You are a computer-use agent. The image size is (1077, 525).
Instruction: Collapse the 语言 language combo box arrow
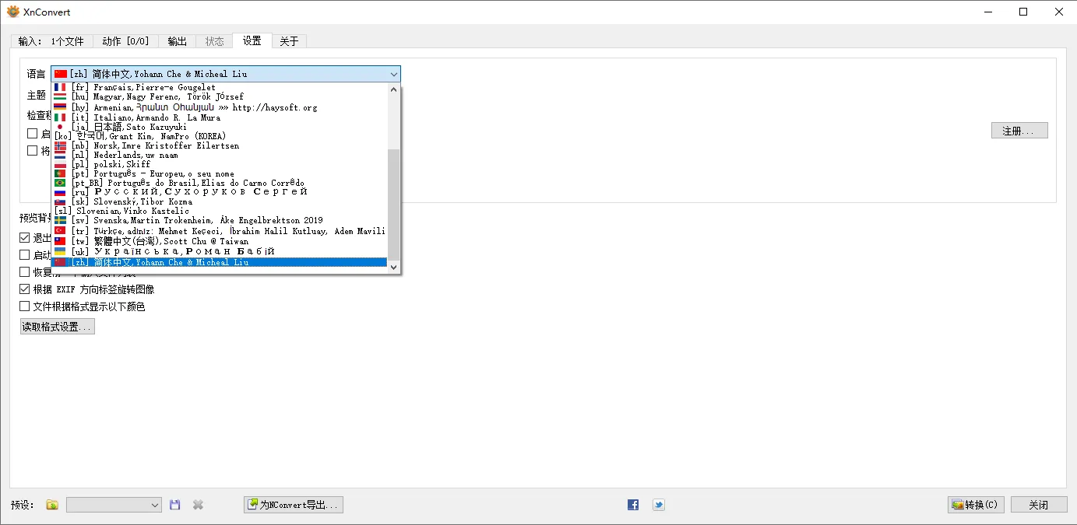(393, 74)
